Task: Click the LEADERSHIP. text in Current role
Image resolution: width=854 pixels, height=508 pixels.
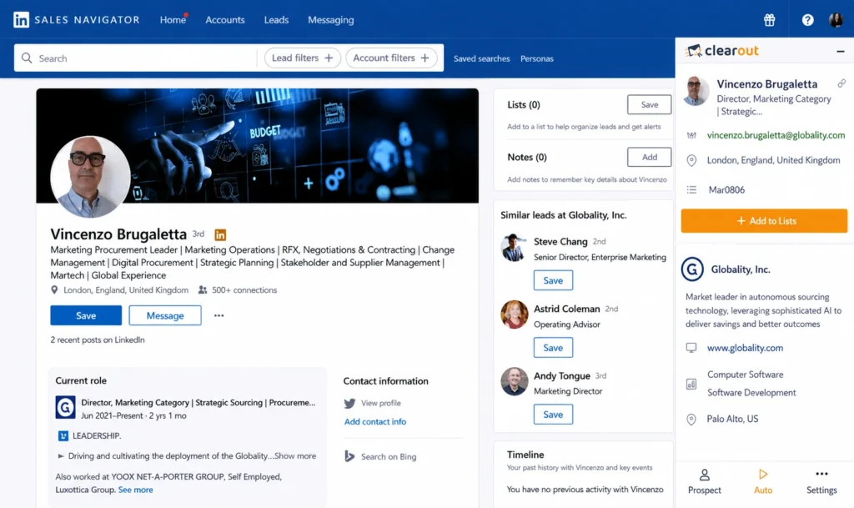Action: pyautogui.click(x=97, y=435)
